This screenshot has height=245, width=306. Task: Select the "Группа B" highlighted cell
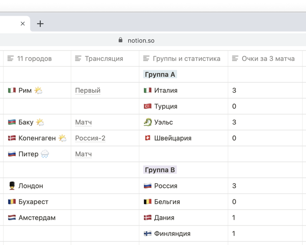coord(160,170)
